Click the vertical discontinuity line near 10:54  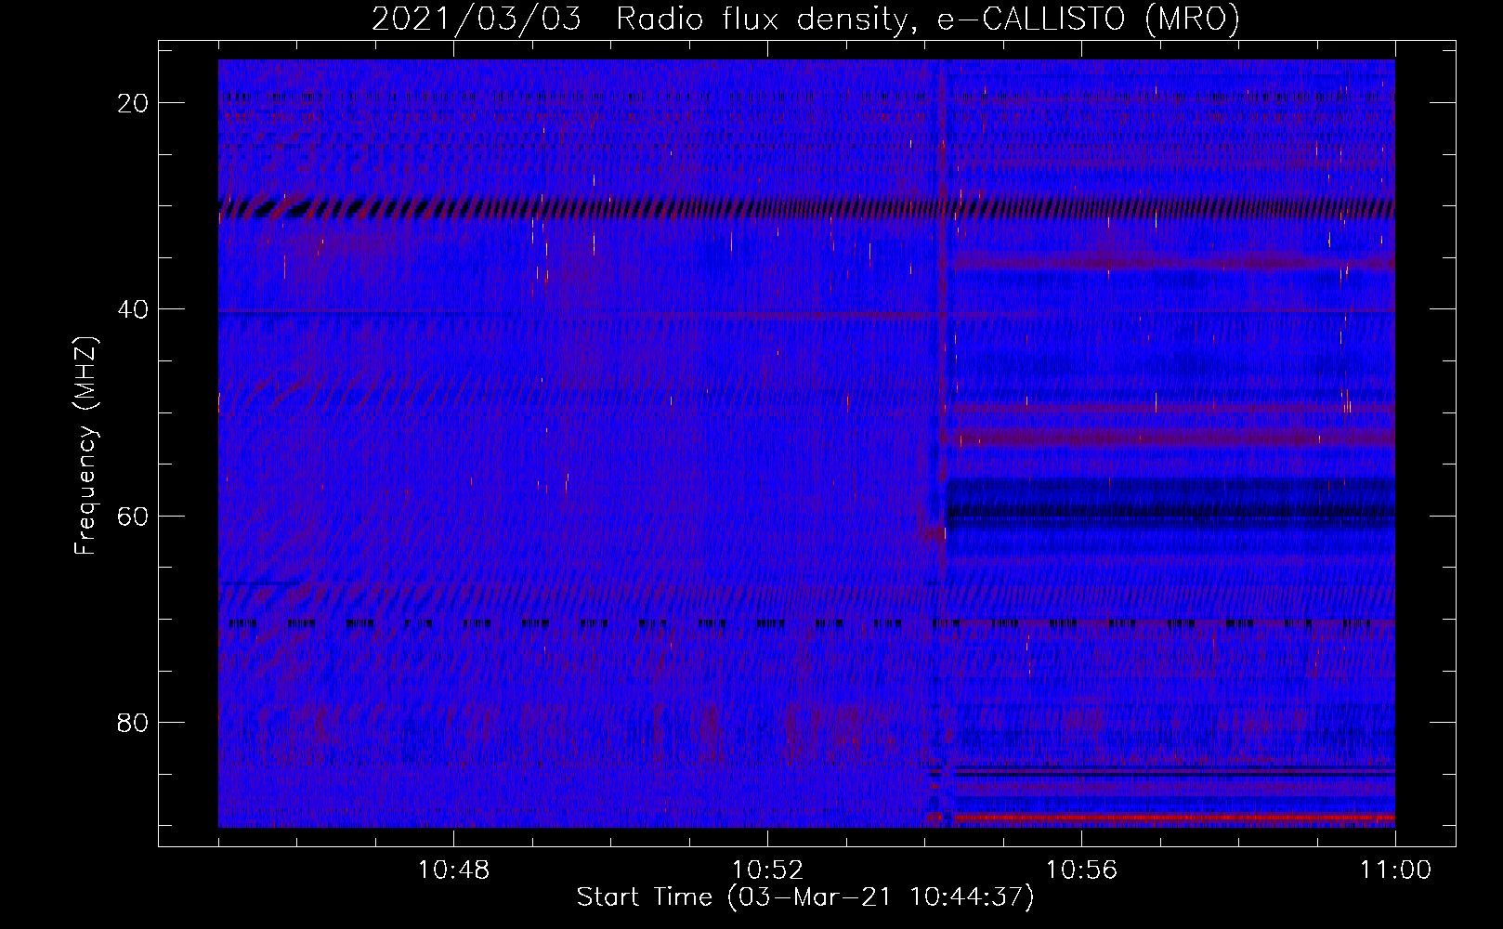click(x=944, y=443)
